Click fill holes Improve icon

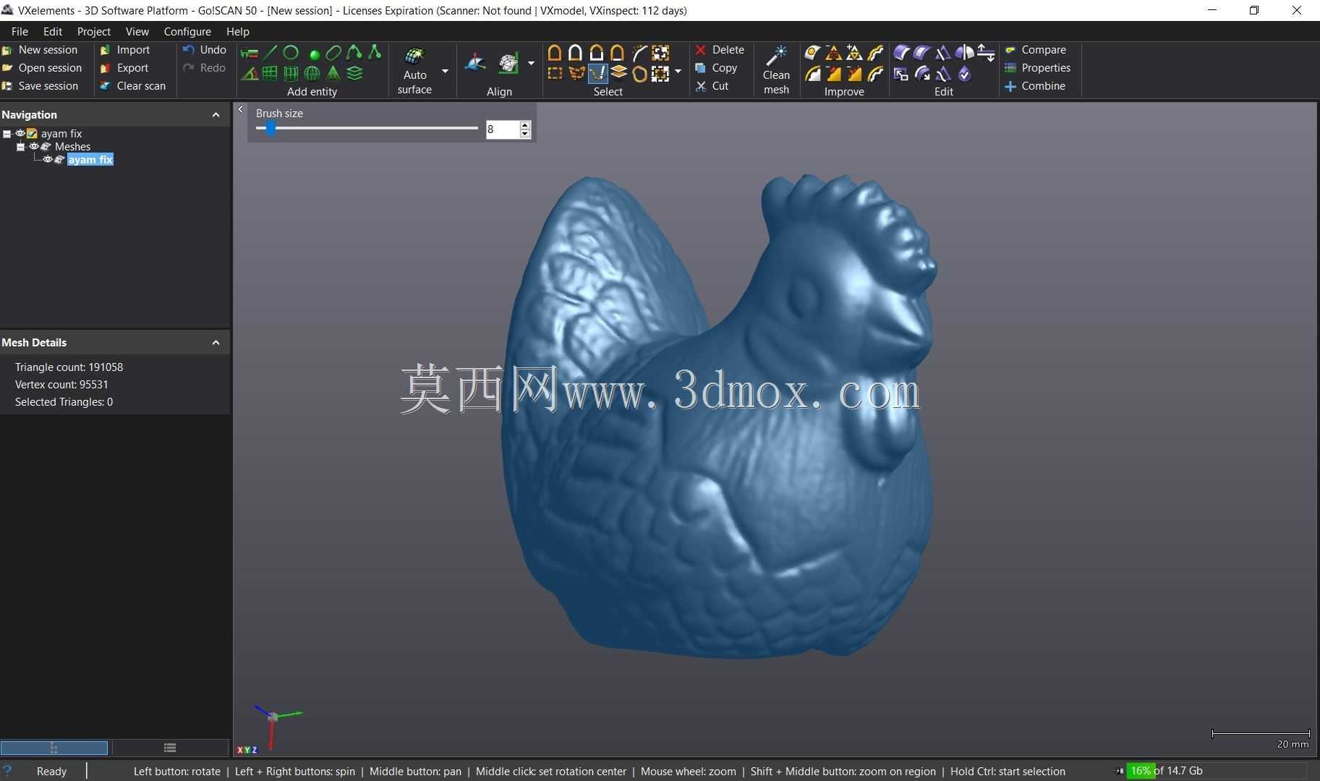(x=812, y=53)
